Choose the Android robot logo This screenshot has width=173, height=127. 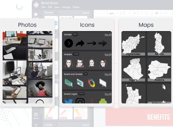tap(103, 101)
